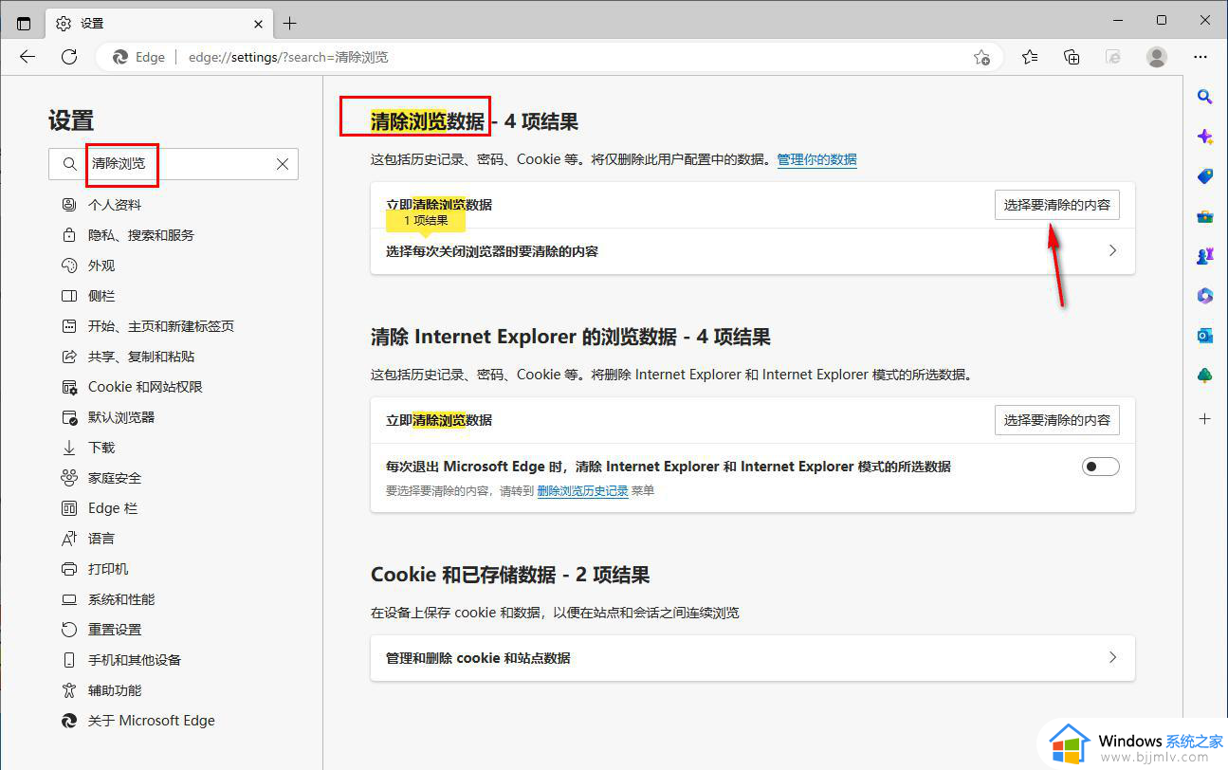Open 家庭安全 settings
Viewport: 1228px width, 770px height.
pos(115,478)
